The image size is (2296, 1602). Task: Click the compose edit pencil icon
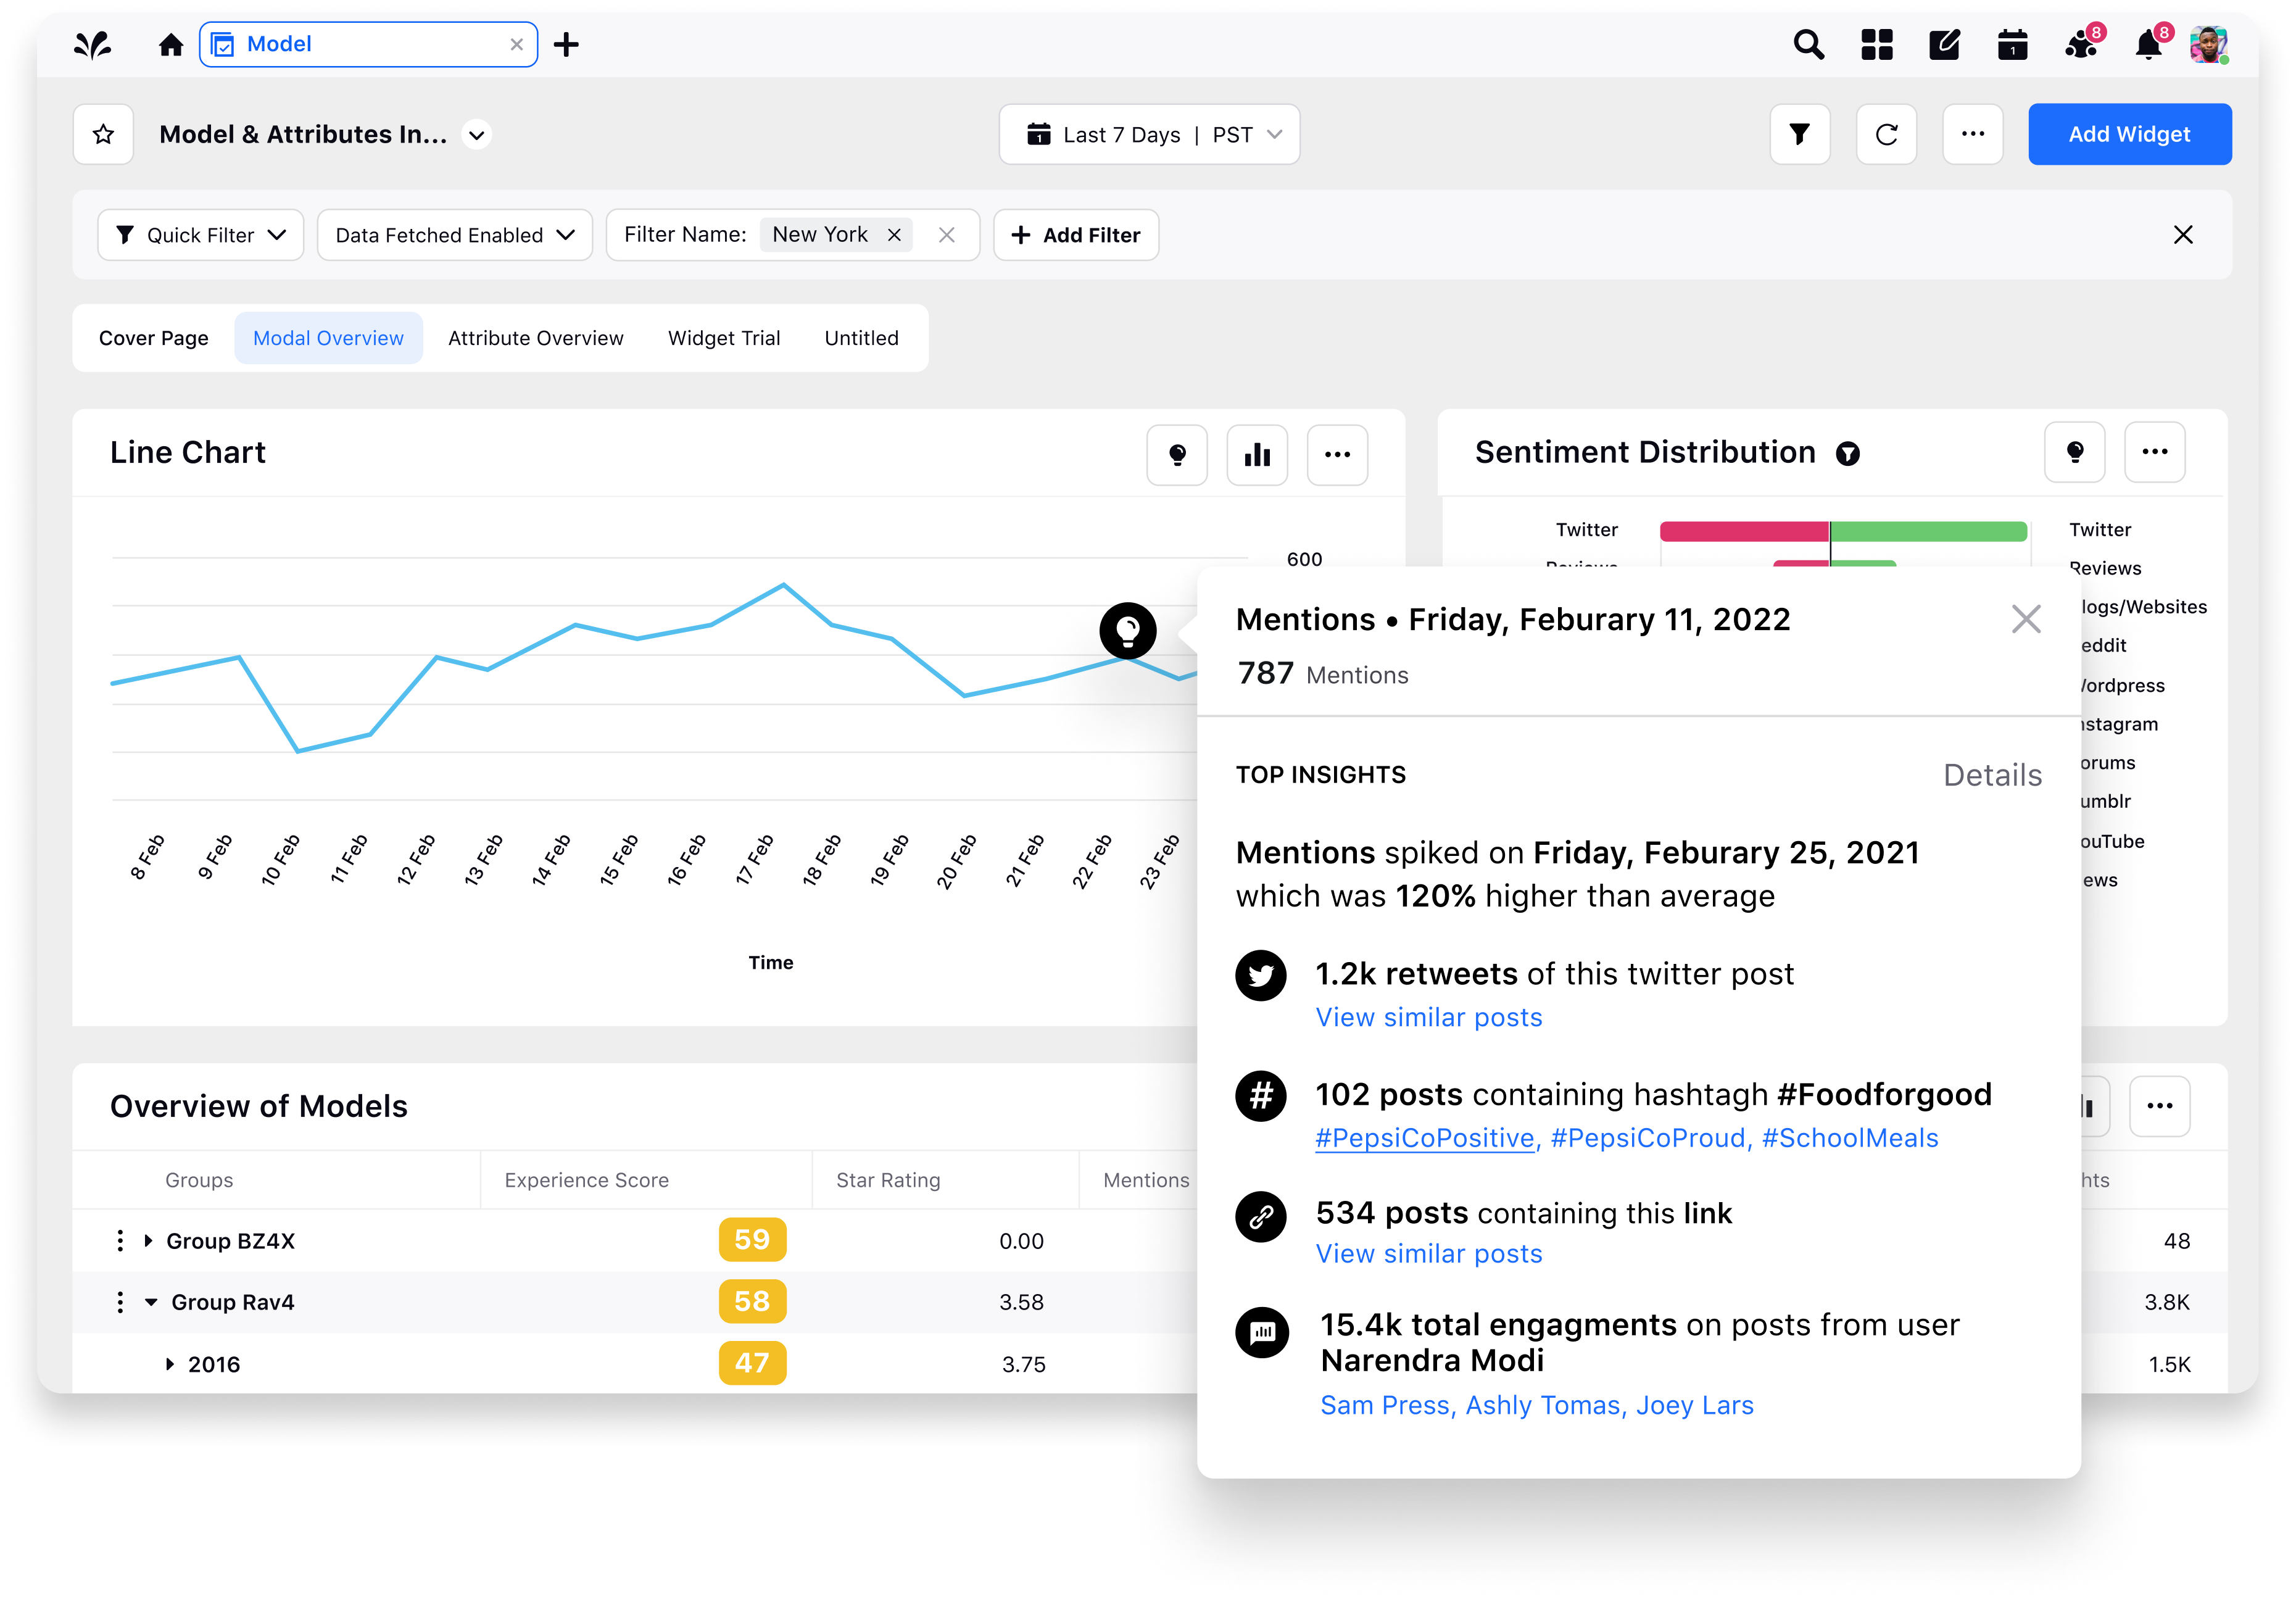[1944, 45]
